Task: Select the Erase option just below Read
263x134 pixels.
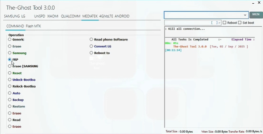Action: click(x=10, y=126)
